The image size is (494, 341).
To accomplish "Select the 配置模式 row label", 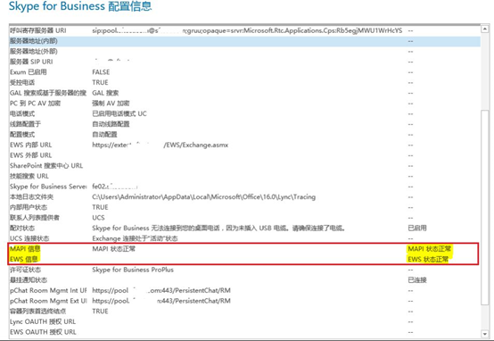I will [22, 135].
